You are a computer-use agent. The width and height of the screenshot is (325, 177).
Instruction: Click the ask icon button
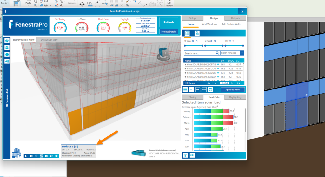[x=198, y=89]
